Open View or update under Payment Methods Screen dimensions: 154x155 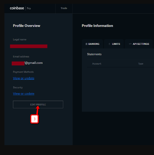coord(24,78)
